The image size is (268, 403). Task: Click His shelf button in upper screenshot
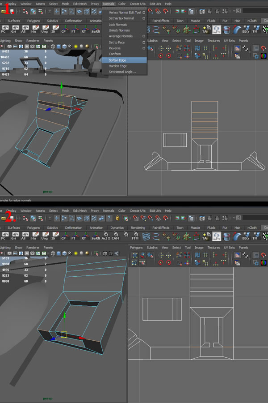click(34, 29)
